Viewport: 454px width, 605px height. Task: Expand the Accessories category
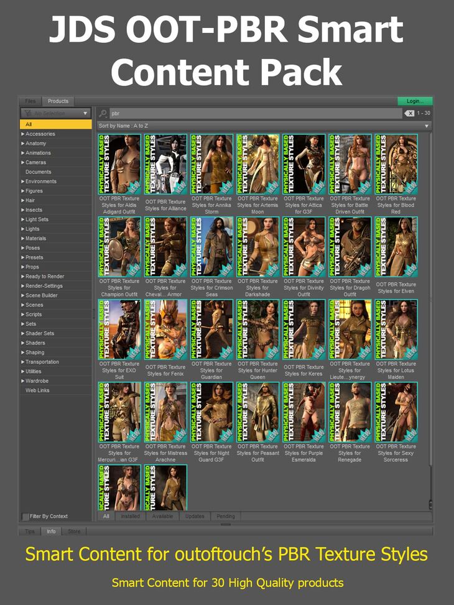coord(24,134)
